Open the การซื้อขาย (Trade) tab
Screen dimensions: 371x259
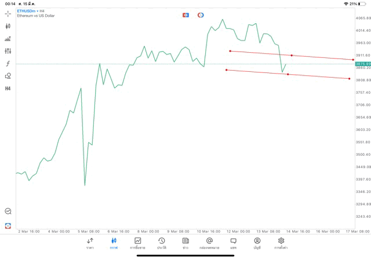[138, 243]
